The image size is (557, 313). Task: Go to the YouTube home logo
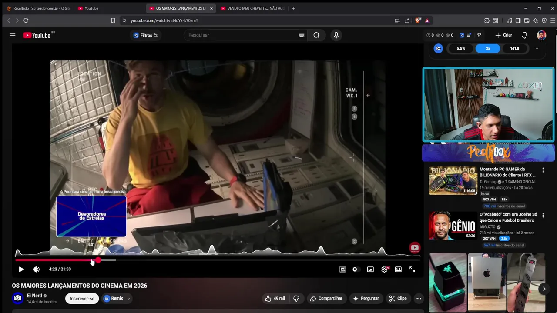point(37,35)
